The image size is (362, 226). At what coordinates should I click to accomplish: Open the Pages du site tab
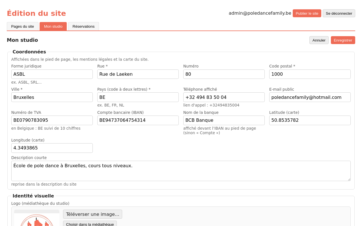pyautogui.click(x=23, y=26)
